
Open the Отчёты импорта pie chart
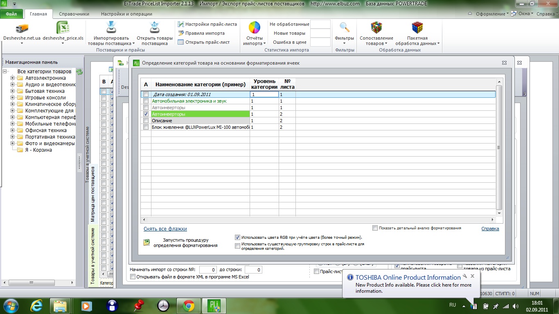pyautogui.click(x=255, y=28)
